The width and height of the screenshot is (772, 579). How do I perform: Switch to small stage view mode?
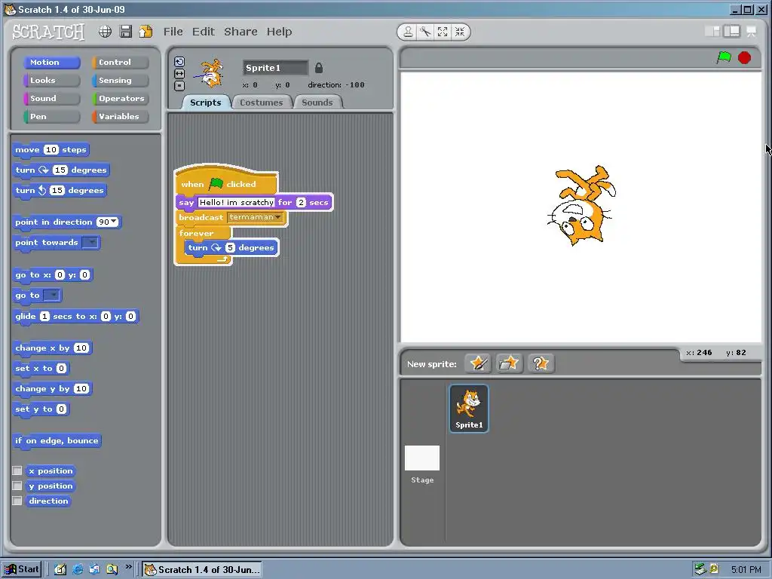coord(712,32)
